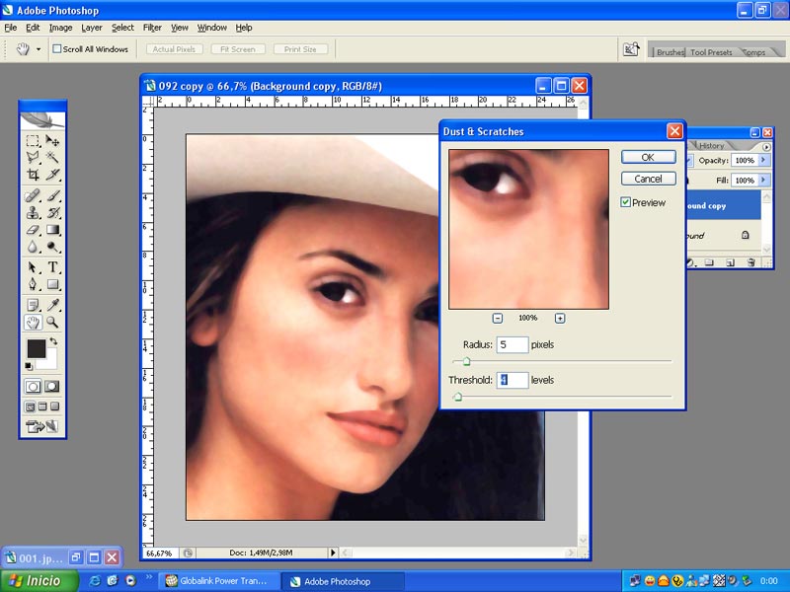Switch to the History tab

coord(711,145)
